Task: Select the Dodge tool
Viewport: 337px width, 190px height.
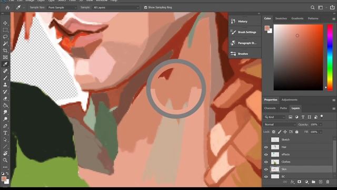Action: tap(5, 119)
